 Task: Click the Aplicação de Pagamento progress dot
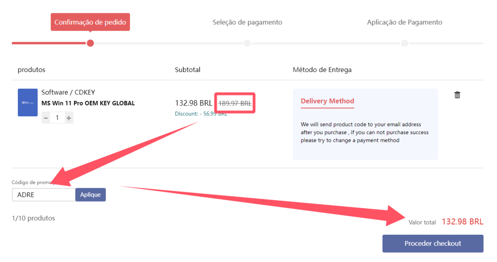click(404, 43)
